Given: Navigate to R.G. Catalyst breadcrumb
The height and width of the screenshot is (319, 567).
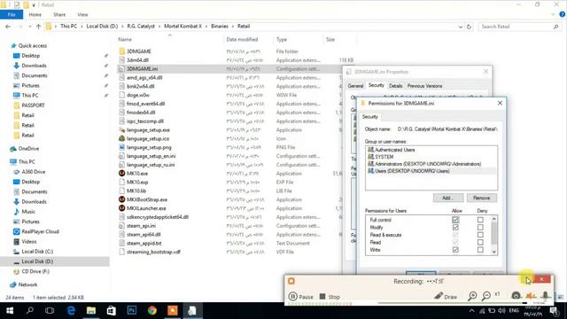Looking at the screenshot, I should pyautogui.click(x=141, y=27).
